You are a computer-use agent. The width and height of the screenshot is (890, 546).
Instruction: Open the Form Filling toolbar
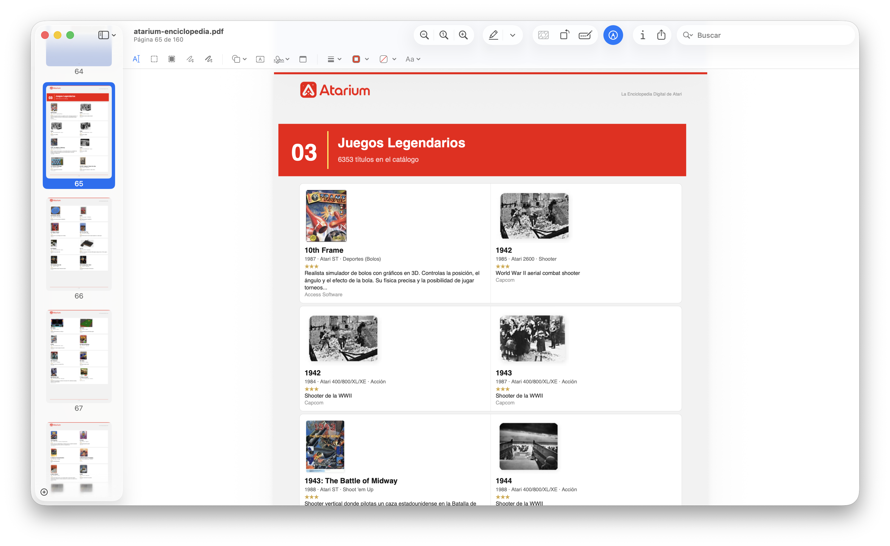point(585,35)
